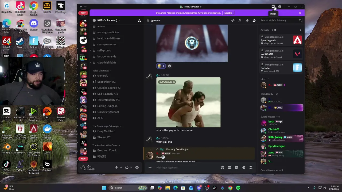Open the sticker picker
Screen dimensions: 342x192
pyautogui.click(x=237, y=167)
